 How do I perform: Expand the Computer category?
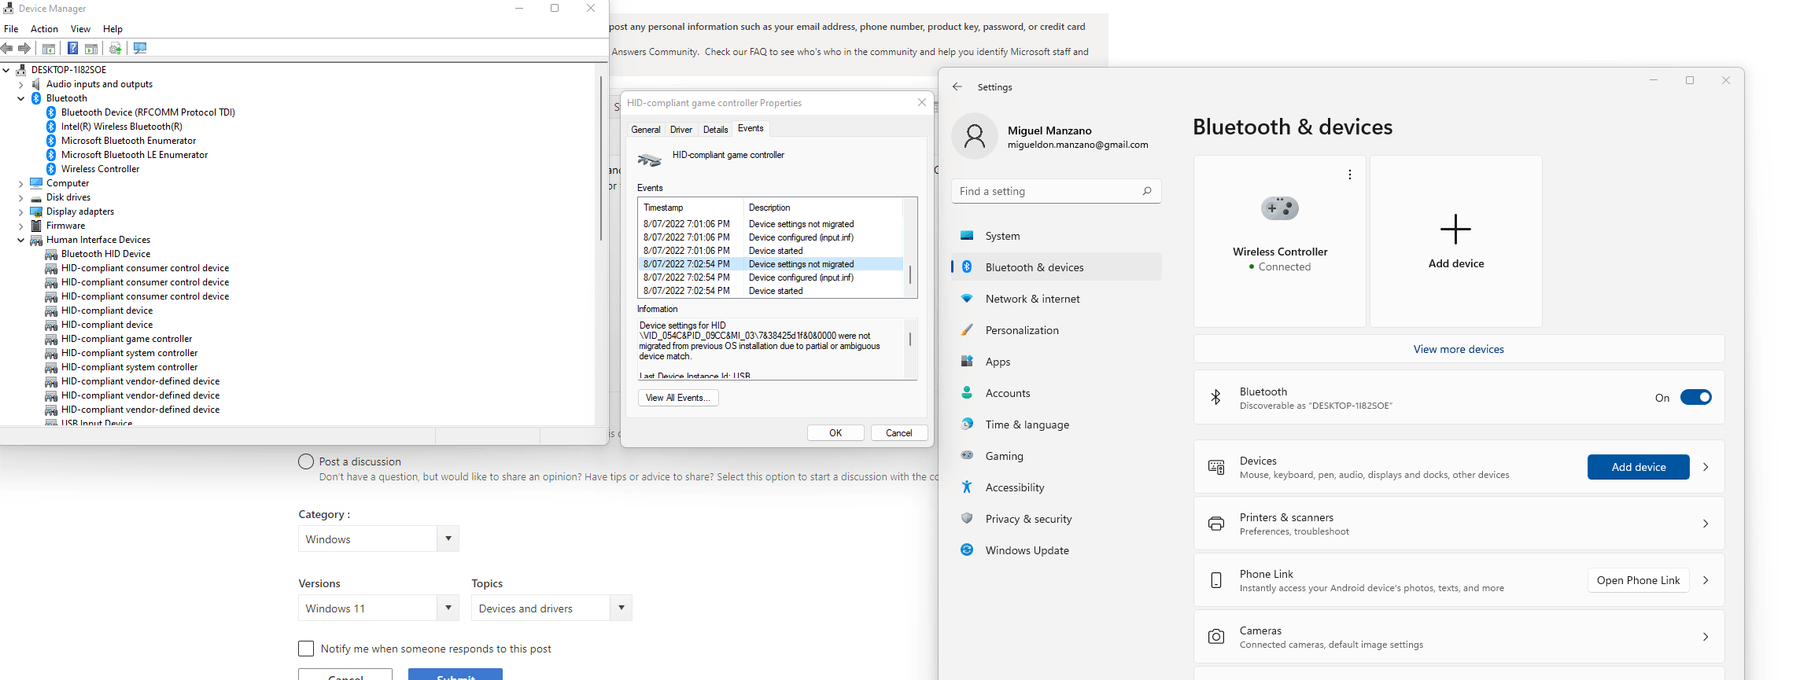21,183
